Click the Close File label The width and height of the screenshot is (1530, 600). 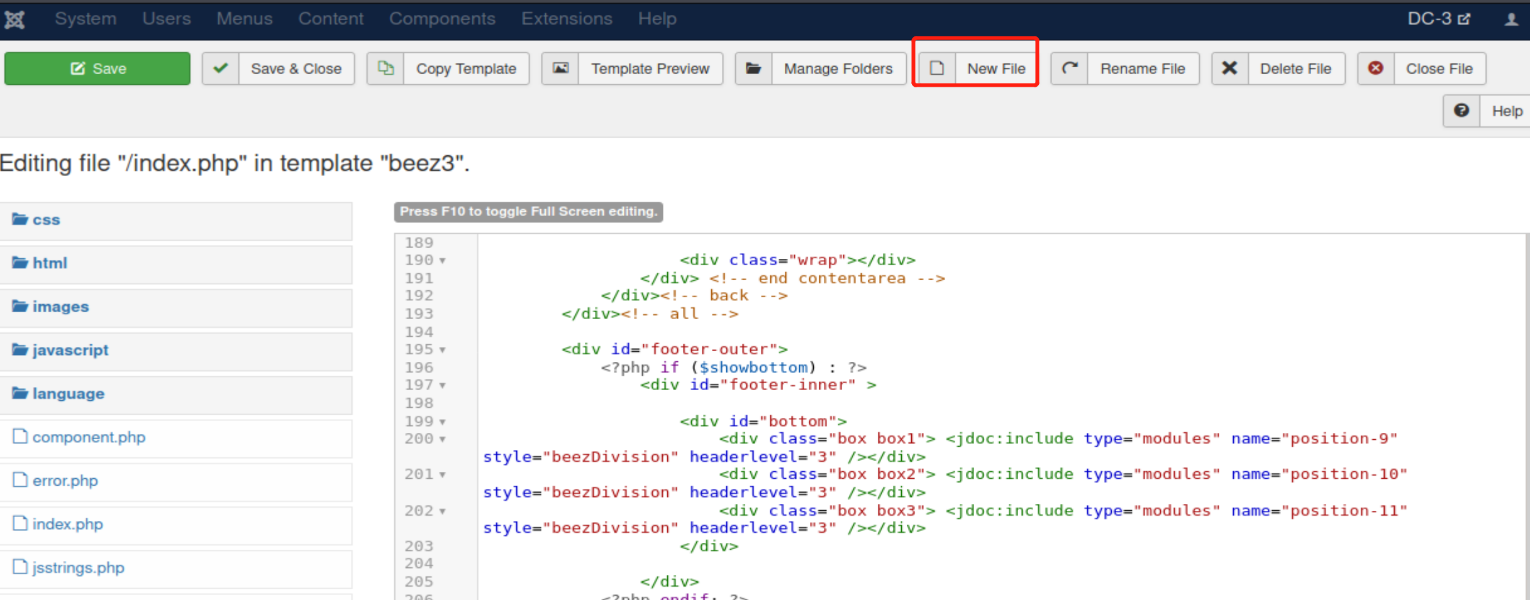1439,68
